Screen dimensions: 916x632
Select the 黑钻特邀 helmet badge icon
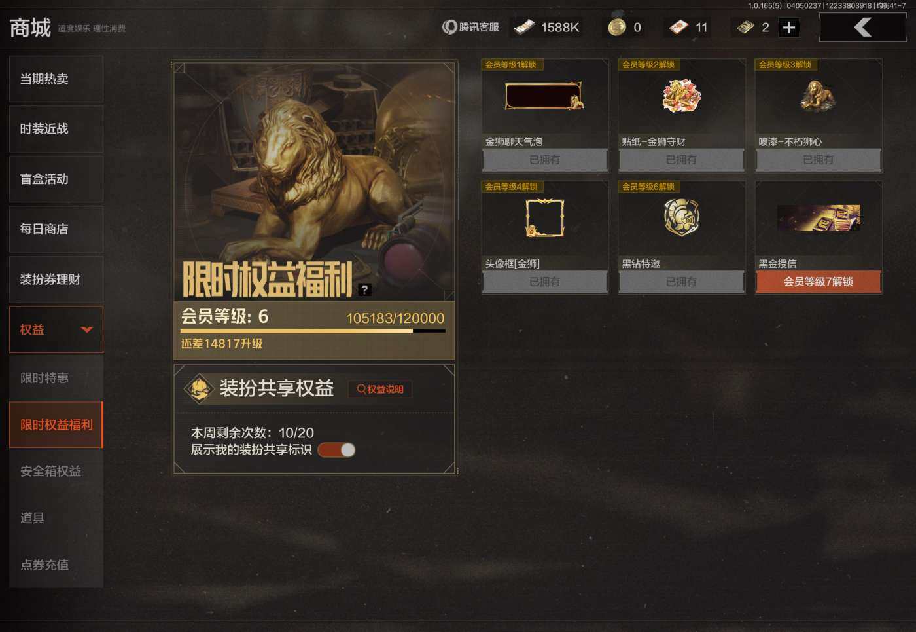click(681, 217)
